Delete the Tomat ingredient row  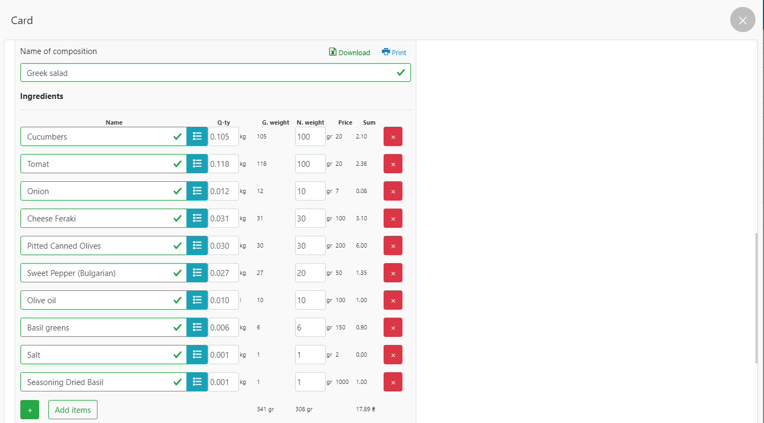click(x=393, y=164)
